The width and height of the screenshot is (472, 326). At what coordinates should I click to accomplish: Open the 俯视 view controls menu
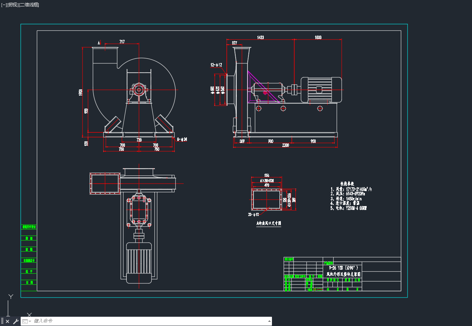pyautogui.click(x=13, y=5)
